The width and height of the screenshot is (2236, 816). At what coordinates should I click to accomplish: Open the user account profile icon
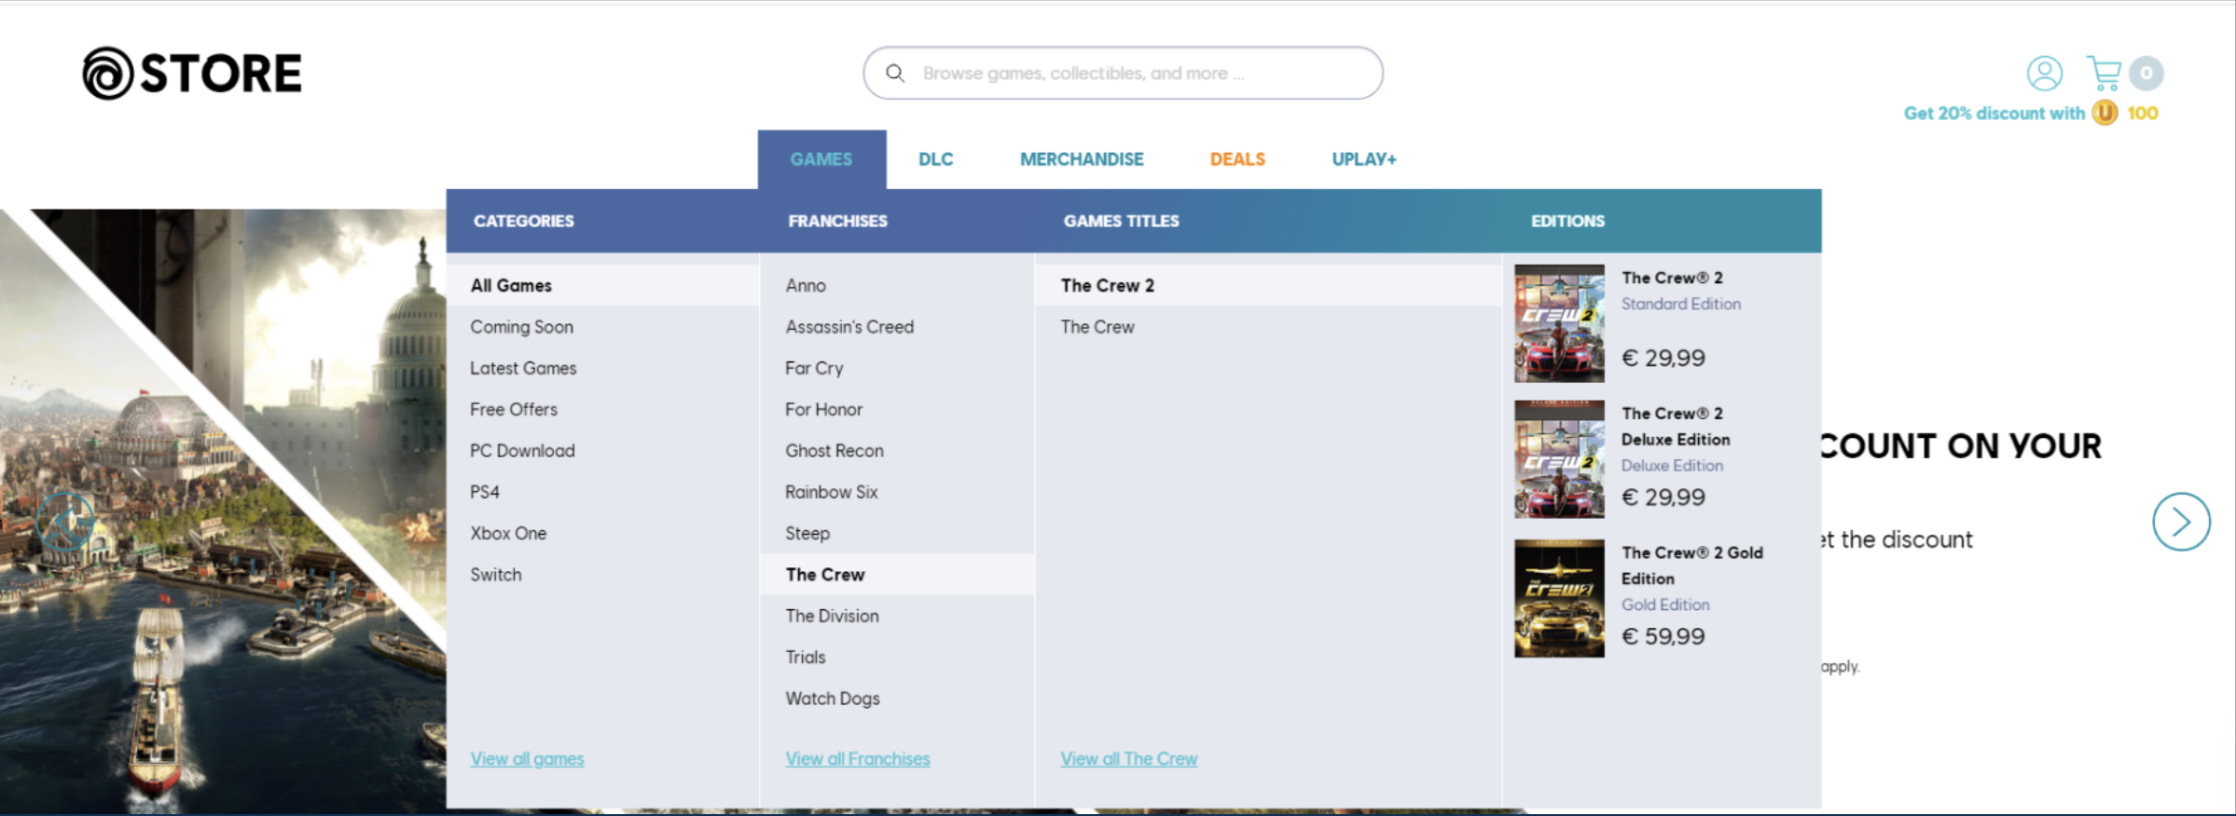[x=2044, y=74]
